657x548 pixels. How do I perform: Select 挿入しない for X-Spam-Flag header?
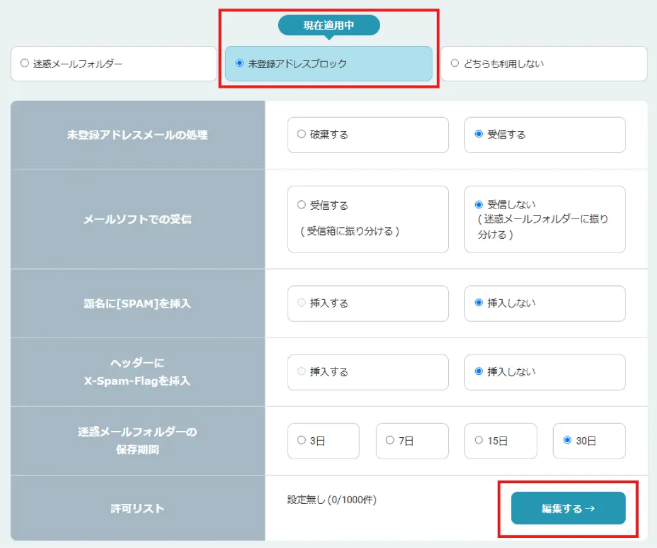pos(479,372)
